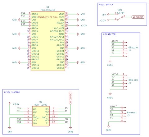Click the J3 reference designator
This screenshot has height=137, width=149.
click(128, 115)
